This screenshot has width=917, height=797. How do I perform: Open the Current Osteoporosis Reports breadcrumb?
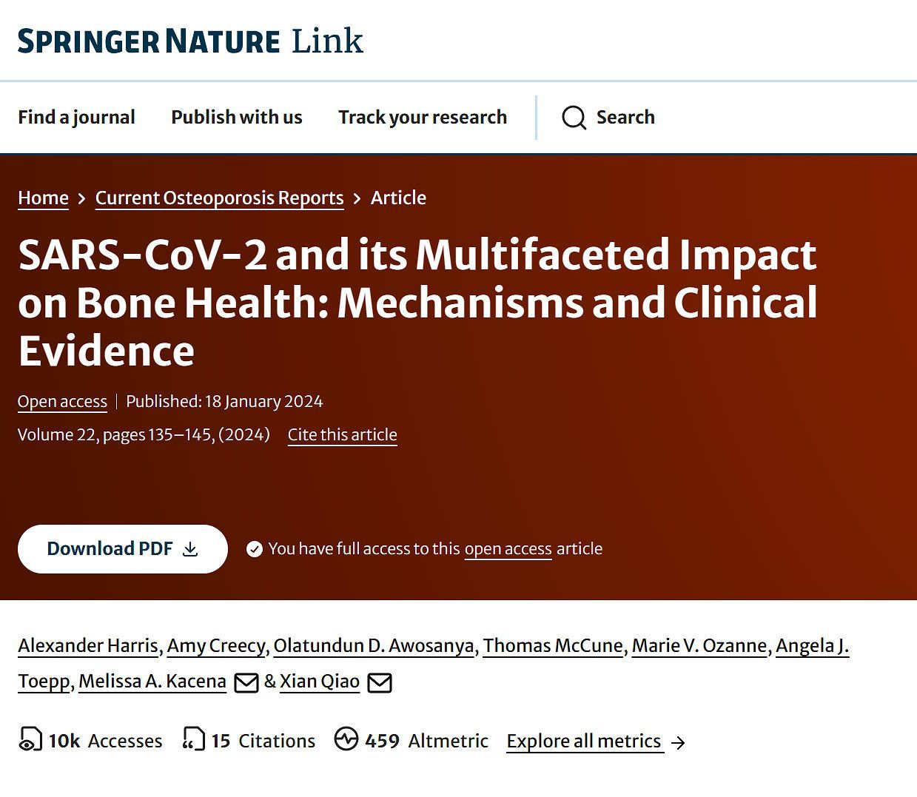pos(220,198)
